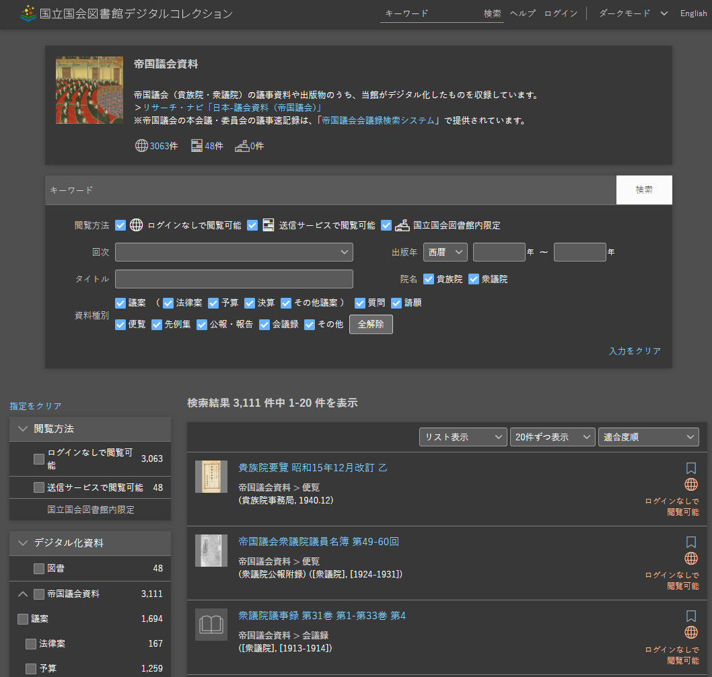Click the library-only icon beside 0件
Image resolution: width=712 pixels, height=677 pixels.
click(x=242, y=146)
